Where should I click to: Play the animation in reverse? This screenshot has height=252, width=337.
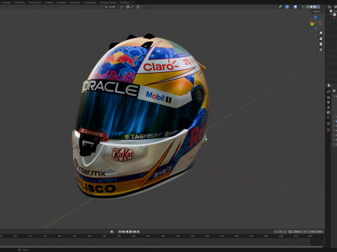point(127,232)
